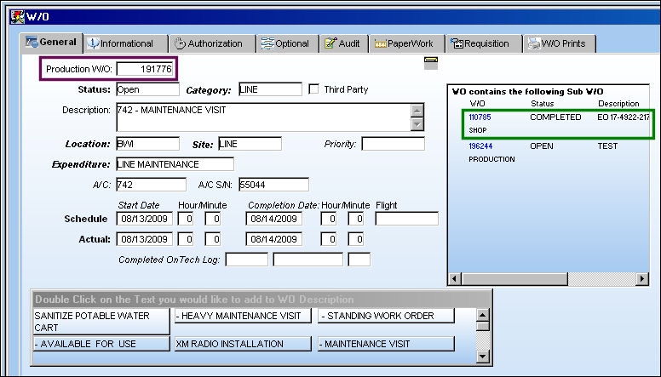Switch to the General tab
The height and width of the screenshot is (377, 661).
51,43
